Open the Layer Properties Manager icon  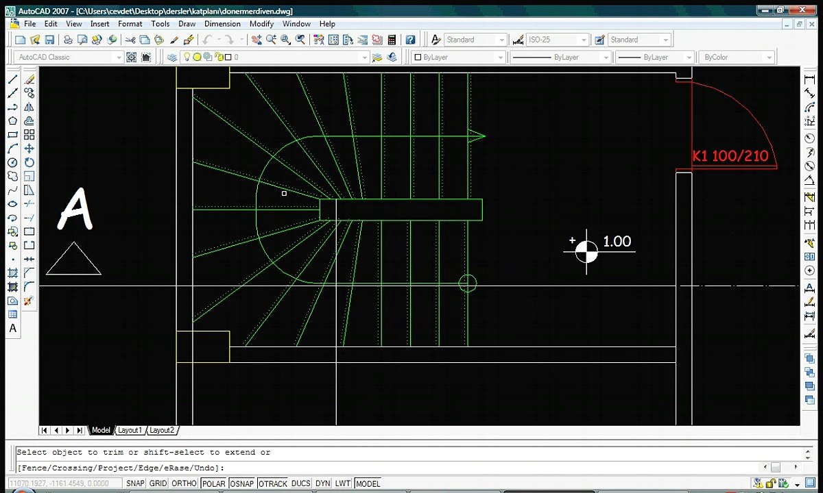click(171, 58)
